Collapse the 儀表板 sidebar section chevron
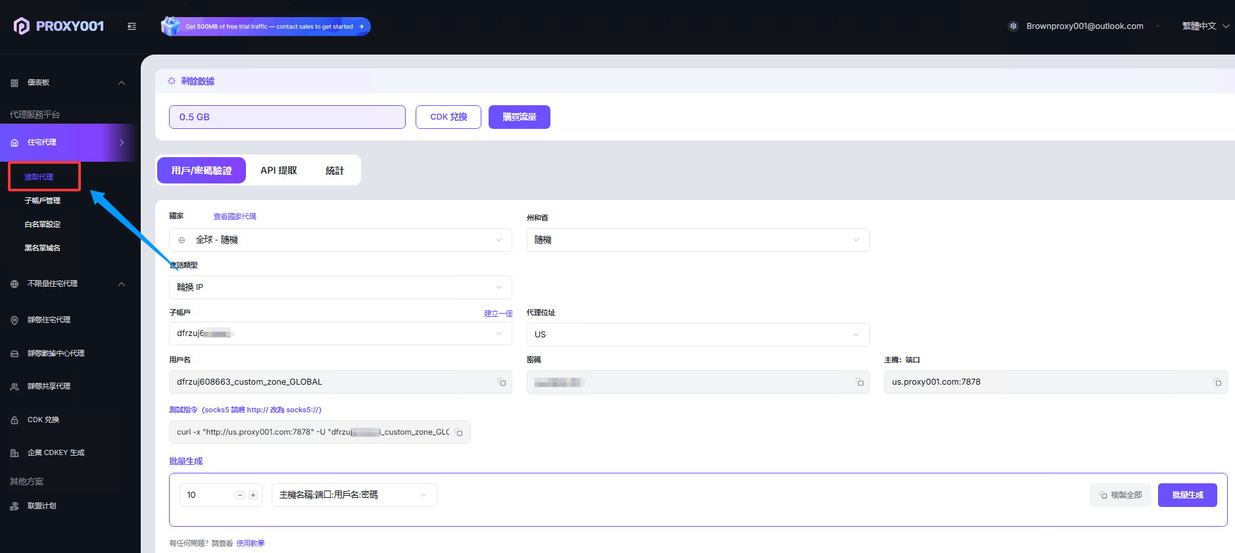 point(122,83)
